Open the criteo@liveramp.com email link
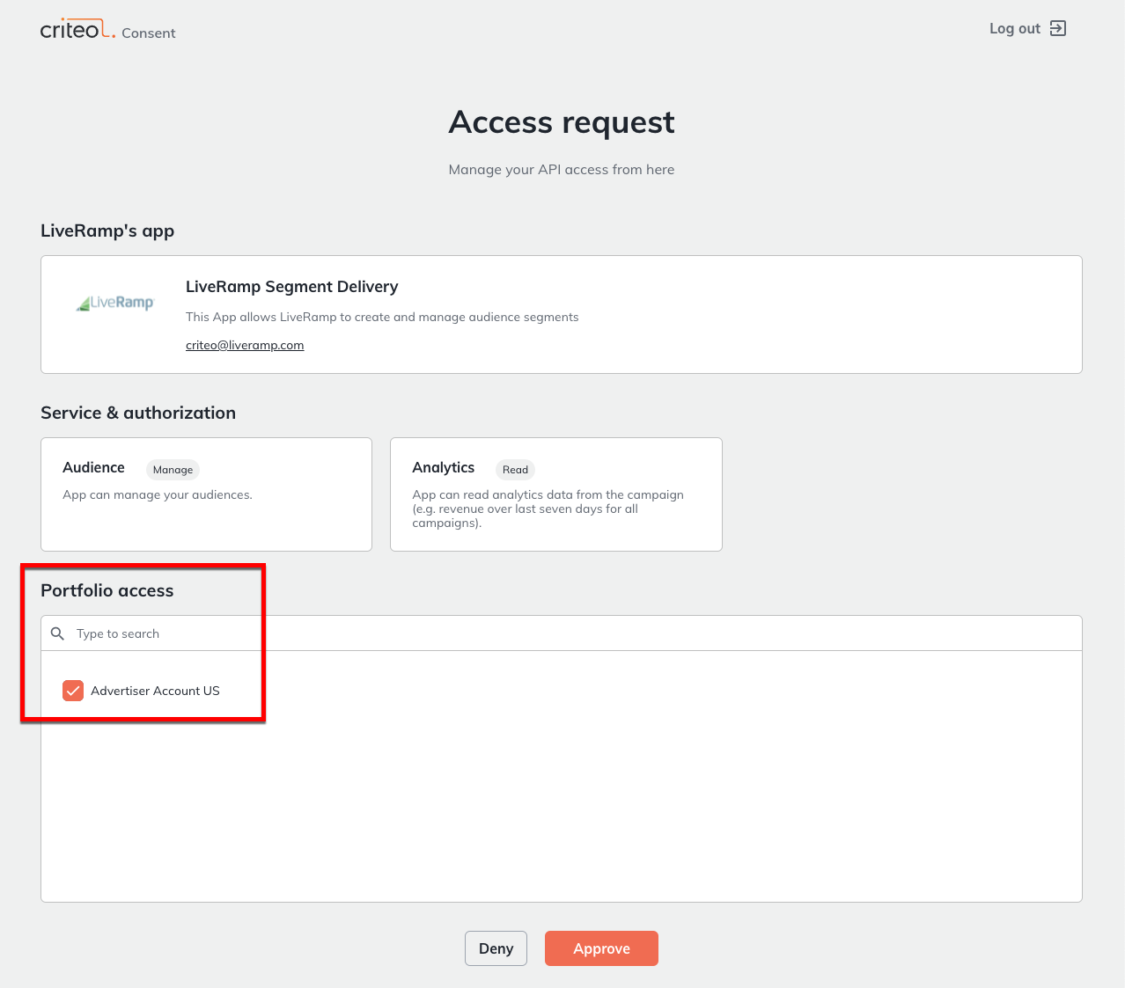The width and height of the screenshot is (1125, 988). point(245,345)
